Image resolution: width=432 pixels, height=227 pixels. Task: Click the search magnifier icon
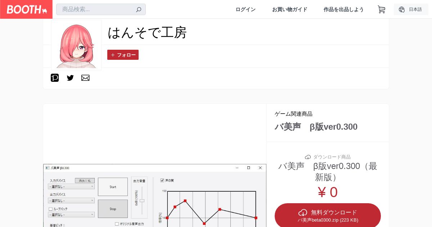click(139, 10)
